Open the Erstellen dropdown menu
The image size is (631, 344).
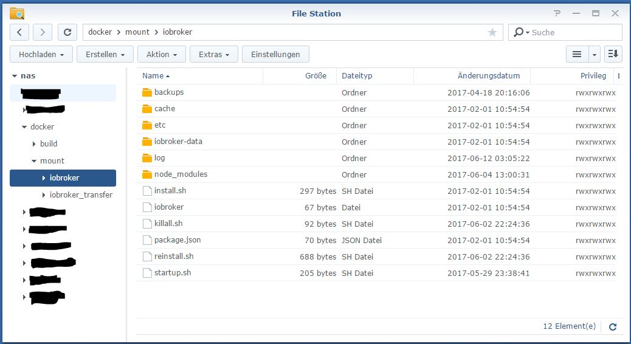[105, 54]
